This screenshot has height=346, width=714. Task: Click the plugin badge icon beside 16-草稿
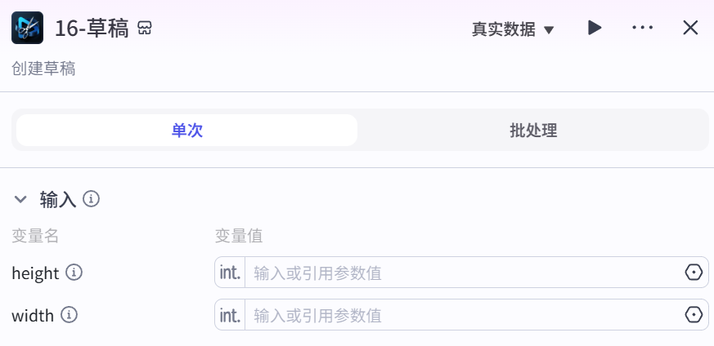pyautogui.click(x=144, y=28)
